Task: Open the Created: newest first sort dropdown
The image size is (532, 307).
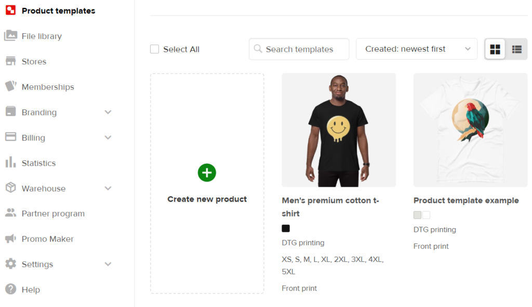Action: coord(416,48)
